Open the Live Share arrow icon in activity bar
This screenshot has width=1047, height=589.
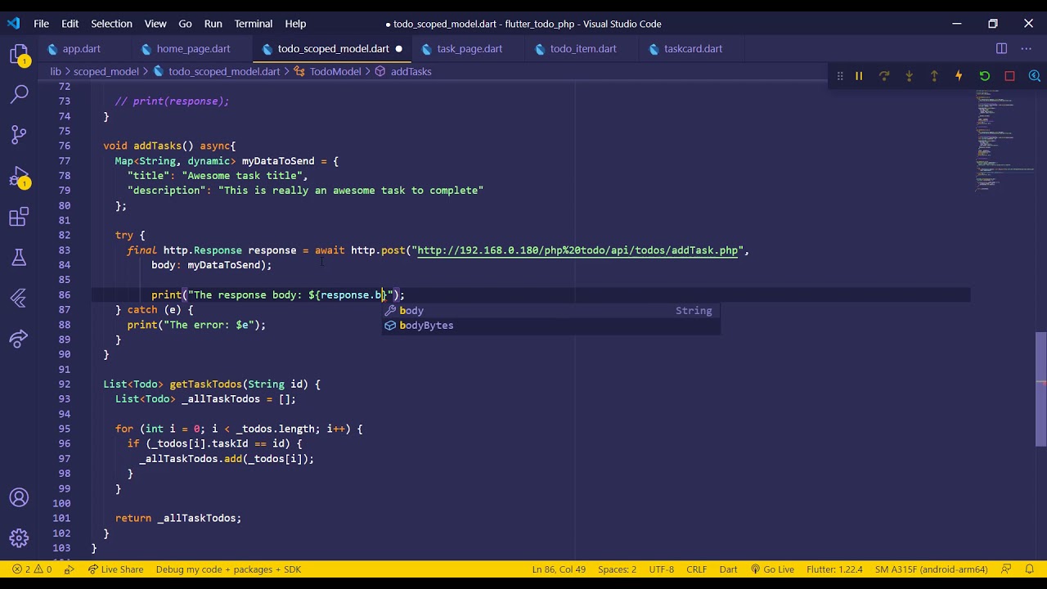pyautogui.click(x=19, y=338)
